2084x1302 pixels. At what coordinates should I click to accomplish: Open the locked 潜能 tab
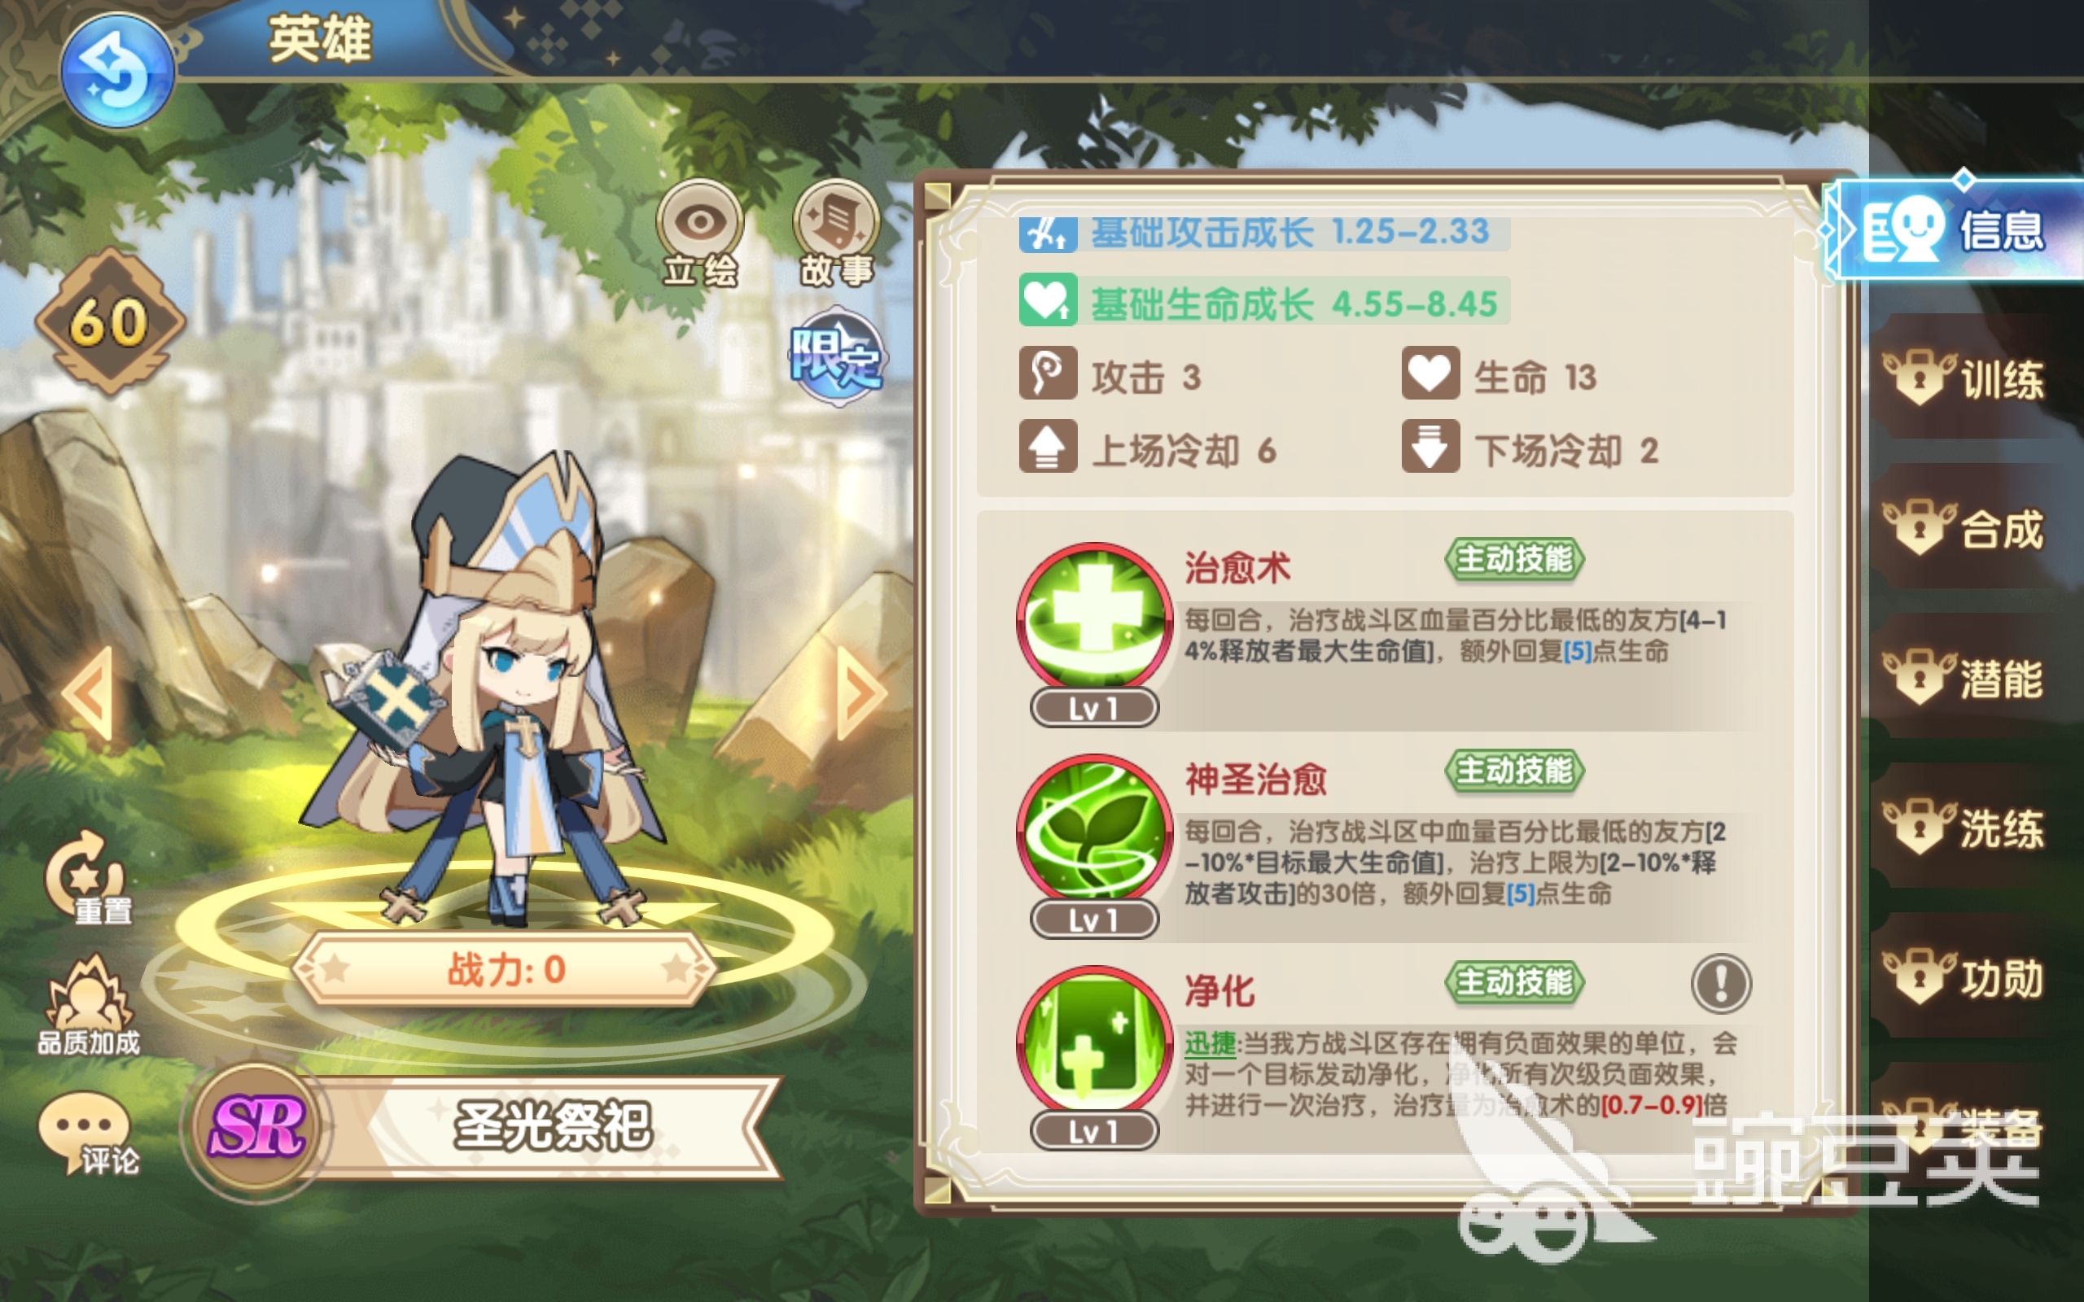(x=1968, y=679)
